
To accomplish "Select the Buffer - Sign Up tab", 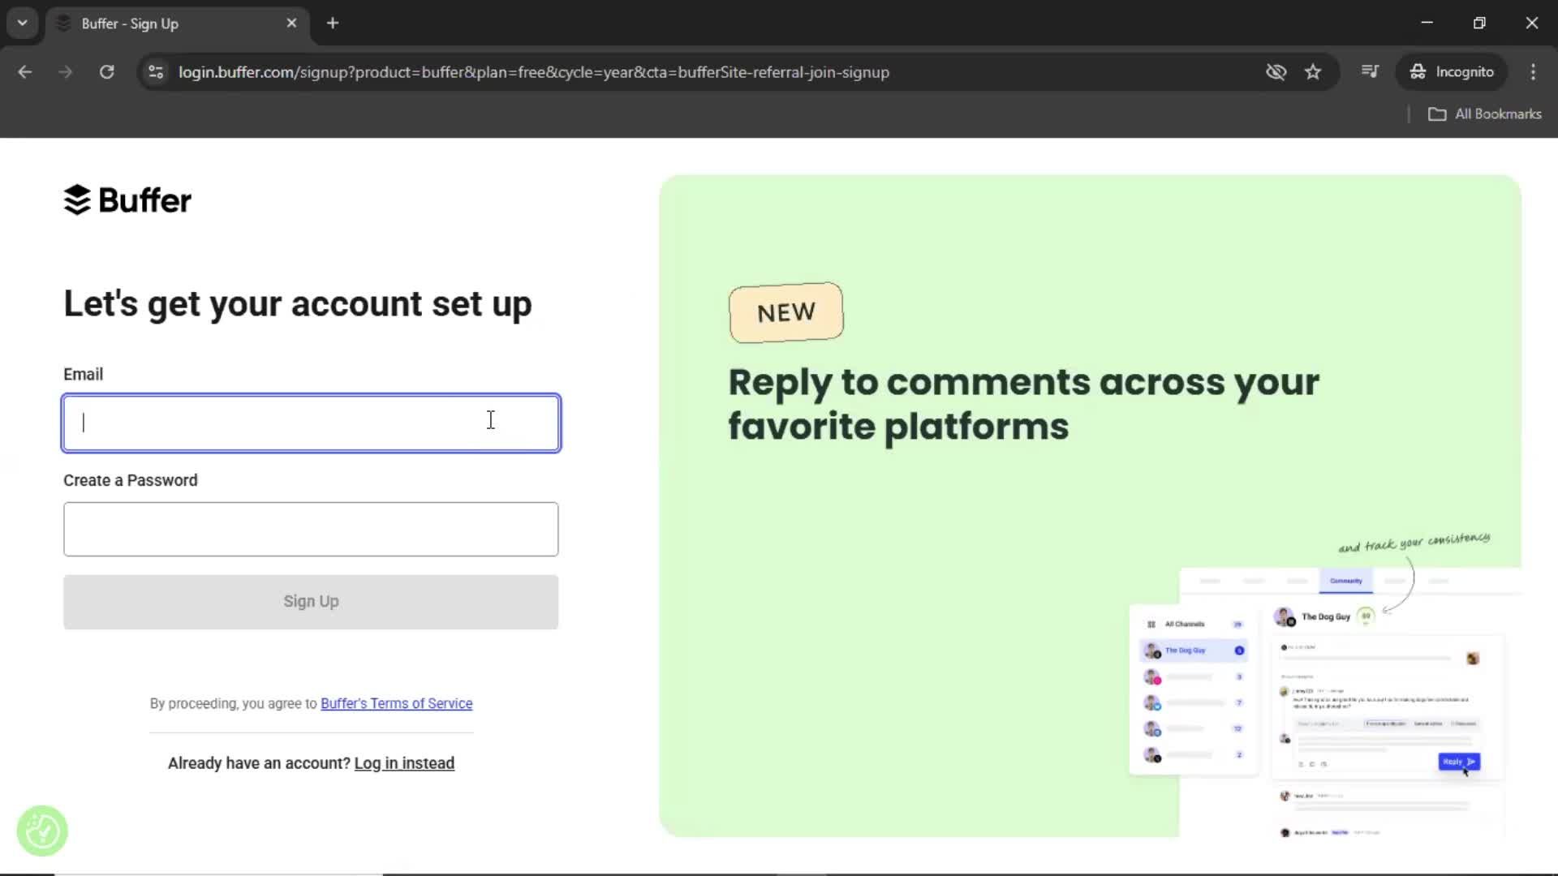I will (x=162, y=23).
